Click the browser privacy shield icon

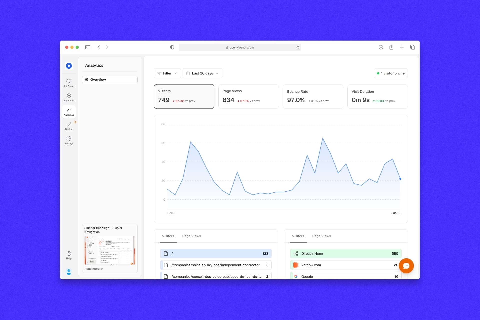pos(172,47)
